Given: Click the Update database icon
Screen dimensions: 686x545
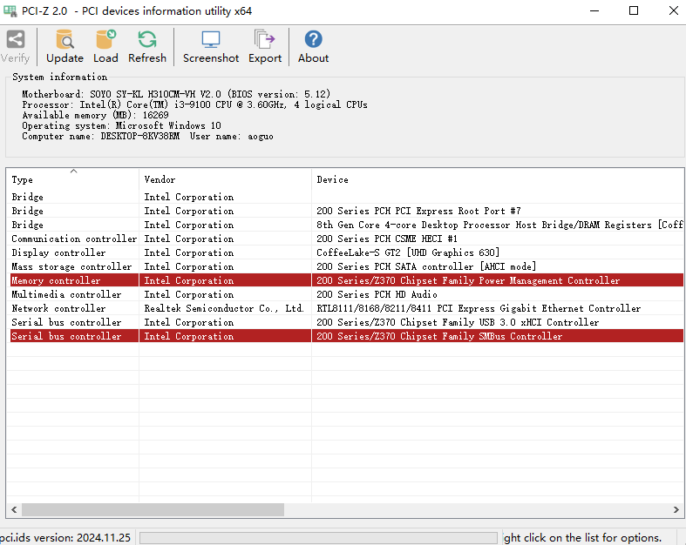Looking at the screenshot, I should pos(65,40).
